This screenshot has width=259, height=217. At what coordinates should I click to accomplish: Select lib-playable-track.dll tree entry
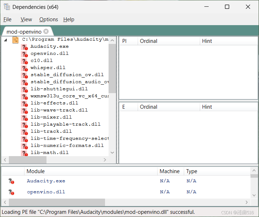point(66,124)
